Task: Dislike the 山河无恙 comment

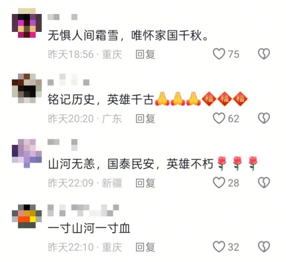Action: click(x=264, y=183)
